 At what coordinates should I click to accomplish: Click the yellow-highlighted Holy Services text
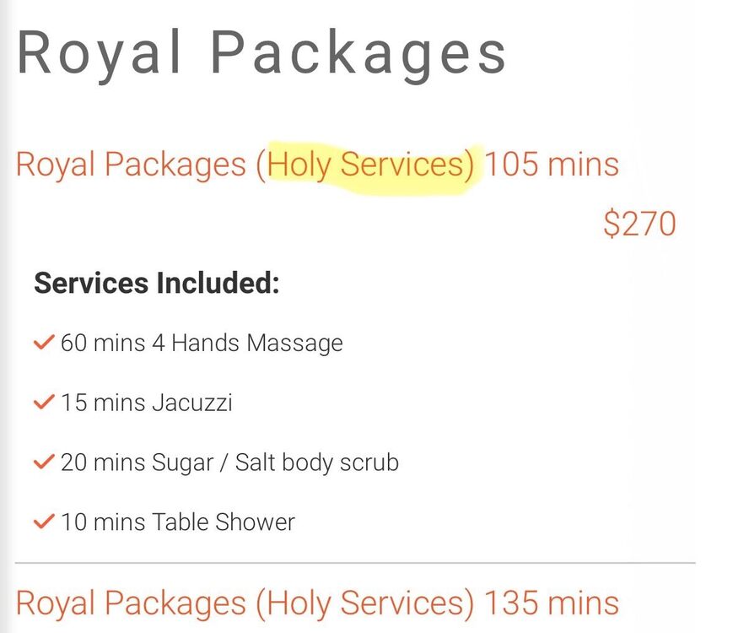click(x=371, y=164)
